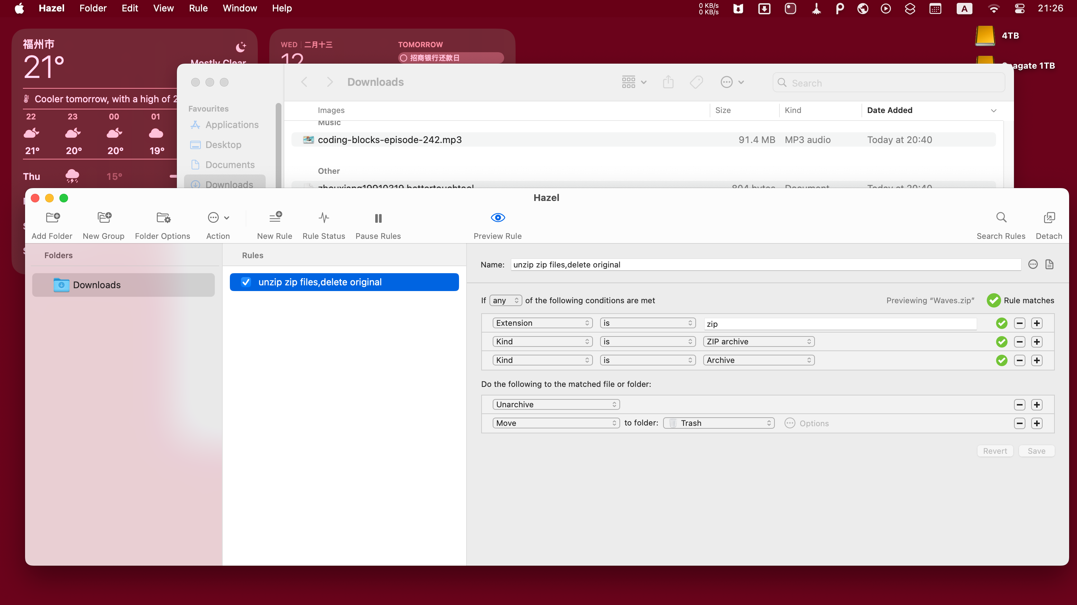Open the Help menu
1077x605 pixels.
(x=282, y=8)
